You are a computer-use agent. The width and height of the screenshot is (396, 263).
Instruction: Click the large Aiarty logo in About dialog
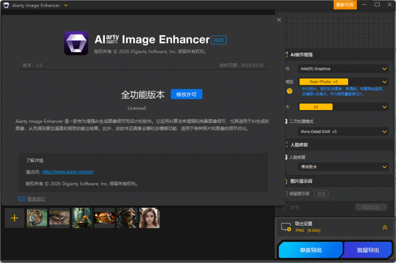(76, 43)
